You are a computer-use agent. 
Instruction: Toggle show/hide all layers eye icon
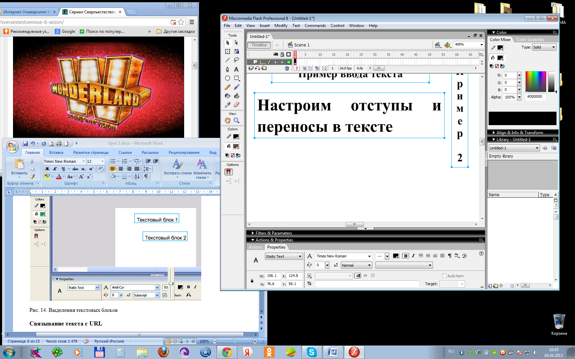click(276, 54)
